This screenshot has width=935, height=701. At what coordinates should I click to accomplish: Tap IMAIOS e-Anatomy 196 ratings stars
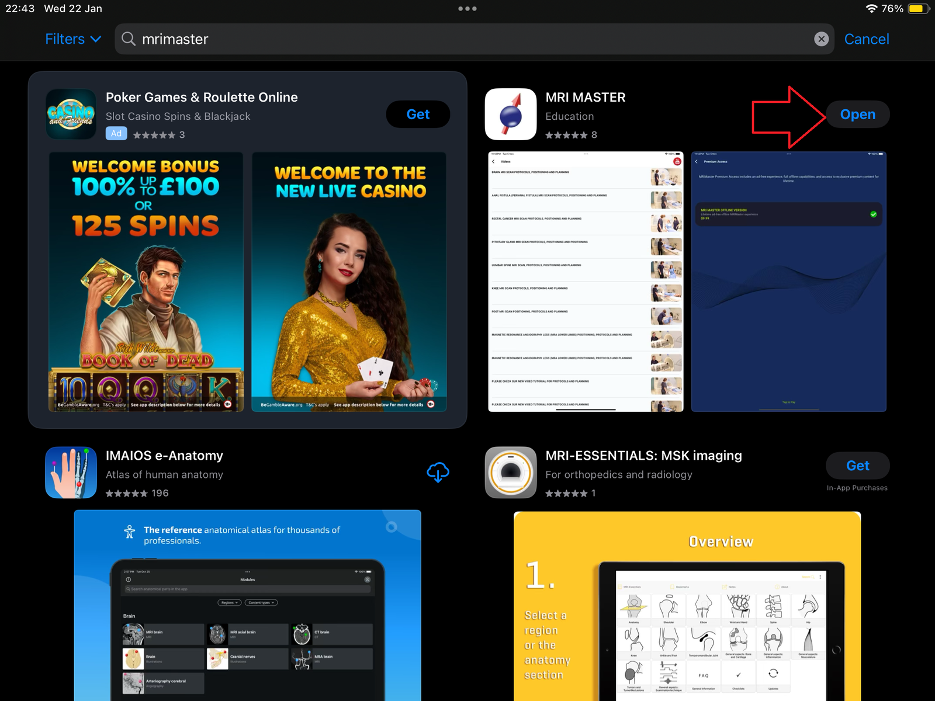tap(127, 493)
